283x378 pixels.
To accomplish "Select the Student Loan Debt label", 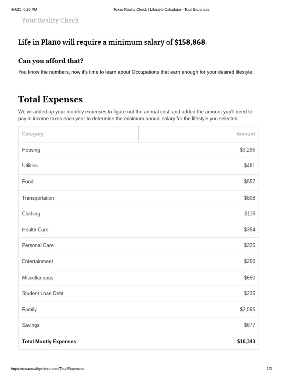I will click(x=43, y=293).
